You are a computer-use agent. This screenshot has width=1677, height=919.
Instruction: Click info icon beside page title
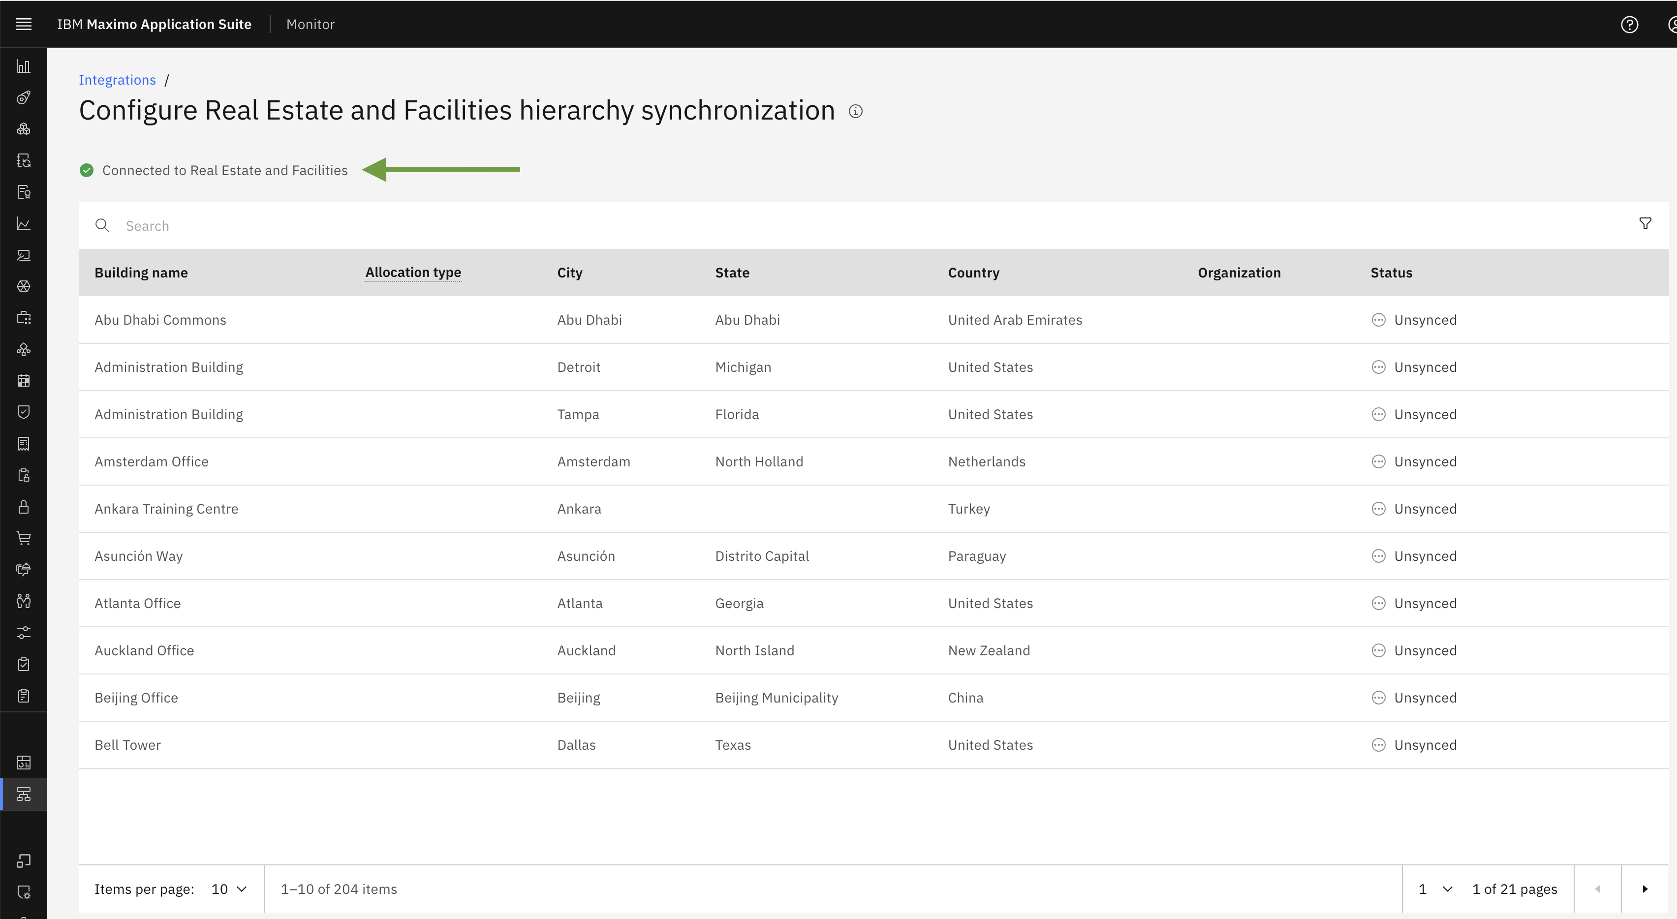[855, 111]
